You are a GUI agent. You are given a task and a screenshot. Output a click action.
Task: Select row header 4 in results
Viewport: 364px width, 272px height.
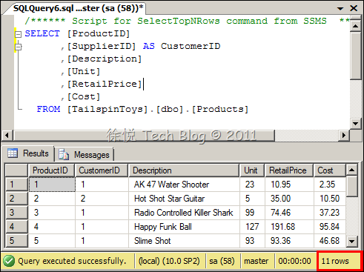pos(16,227)
